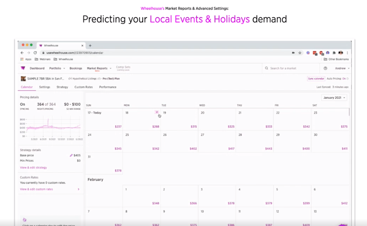Click the calendar vertical scrollbar

pyautogui.click(x=349, y=112)
